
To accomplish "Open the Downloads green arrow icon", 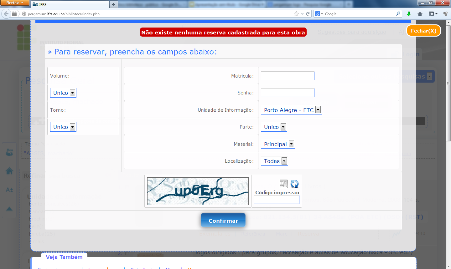I will tap(408, 14).
